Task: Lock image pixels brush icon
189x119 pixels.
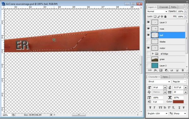Action: [158, 16]
